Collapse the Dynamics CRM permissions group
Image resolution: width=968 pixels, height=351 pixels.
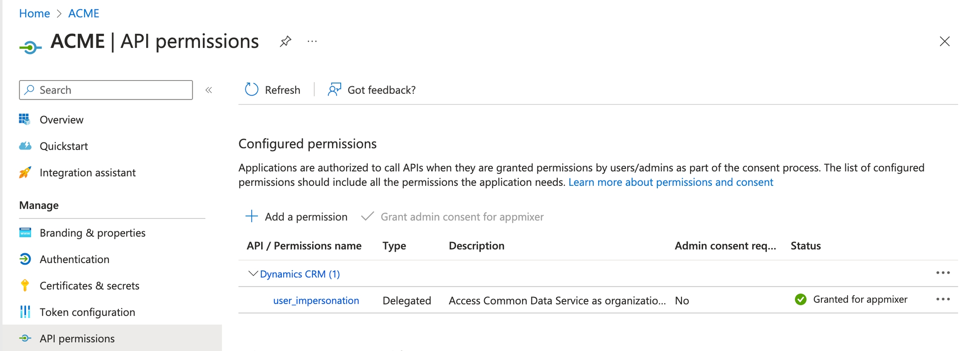[253, 274]
